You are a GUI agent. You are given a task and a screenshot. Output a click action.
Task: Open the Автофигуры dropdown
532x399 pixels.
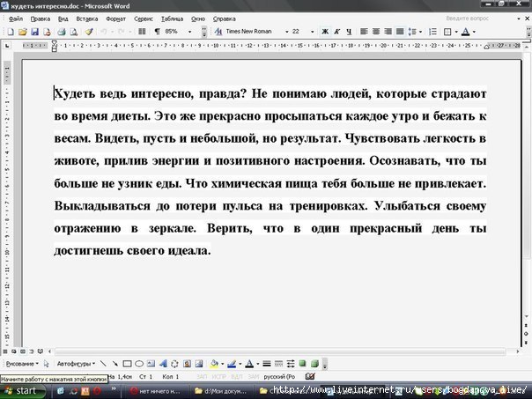(x=76, y=364)
